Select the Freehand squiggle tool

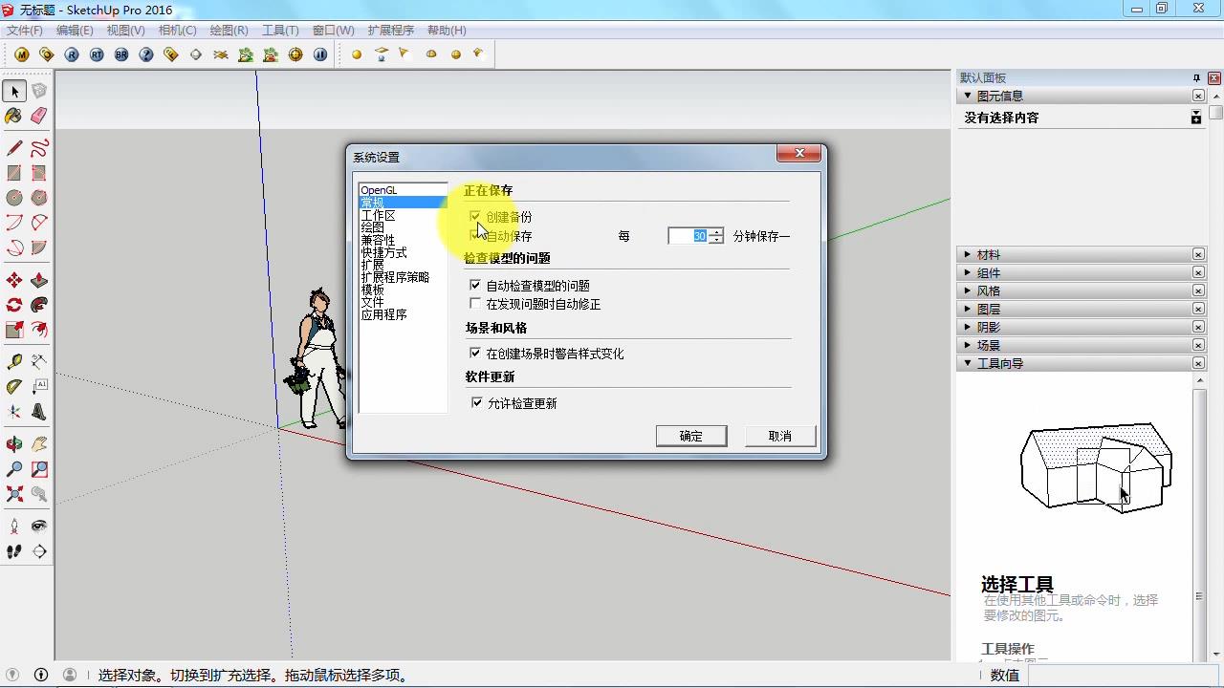pos(39,148)
